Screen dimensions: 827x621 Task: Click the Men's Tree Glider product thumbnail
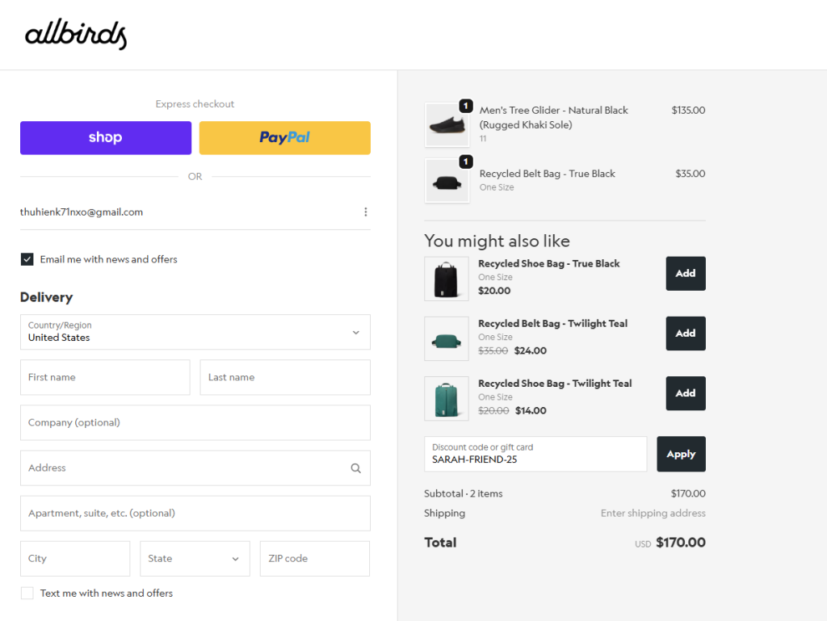coord(447,124)
